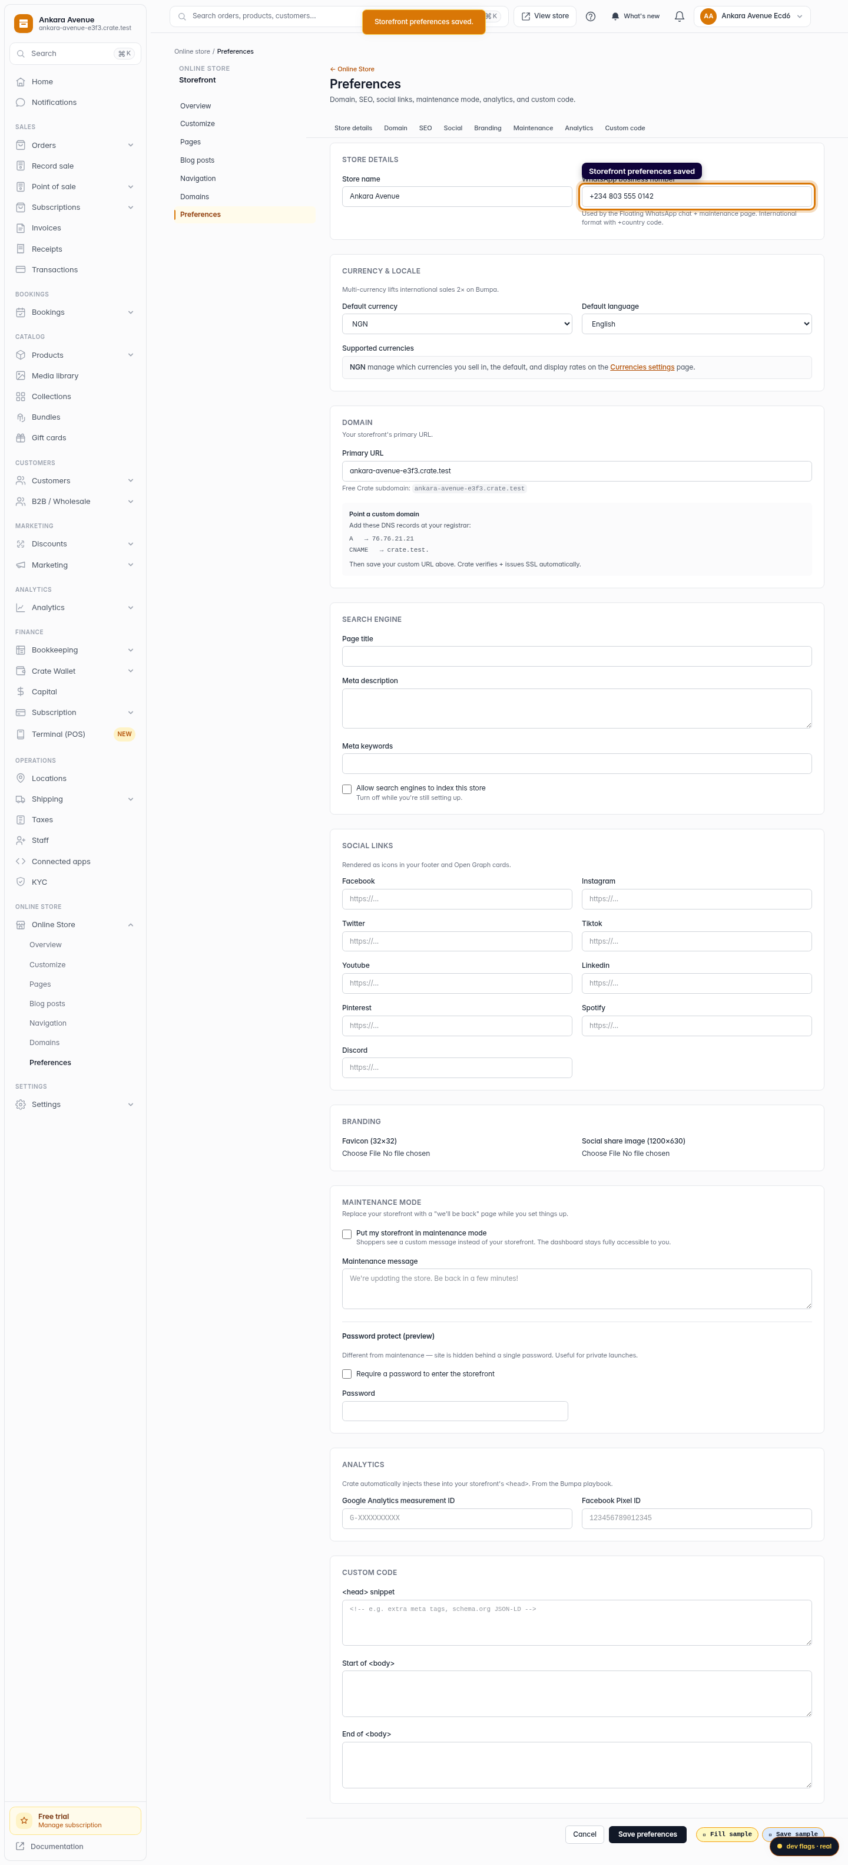
Task: Click the Fill sample button
Action: tap(727, 1834)
